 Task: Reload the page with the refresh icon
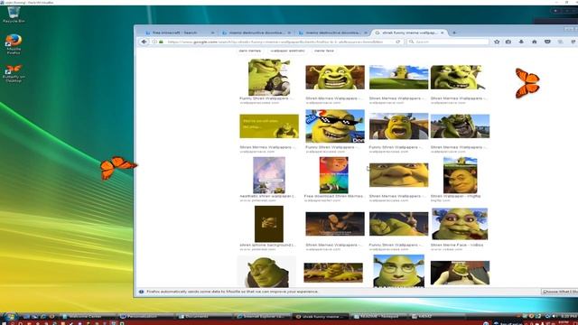pyautogui.click(x=397, y=42)
